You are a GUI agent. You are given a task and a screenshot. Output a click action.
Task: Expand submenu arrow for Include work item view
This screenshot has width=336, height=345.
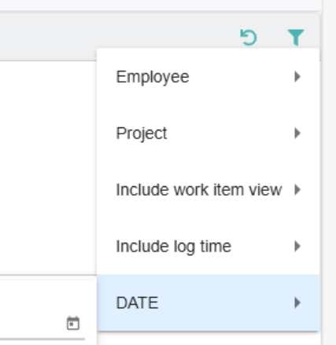coord(297,189)
